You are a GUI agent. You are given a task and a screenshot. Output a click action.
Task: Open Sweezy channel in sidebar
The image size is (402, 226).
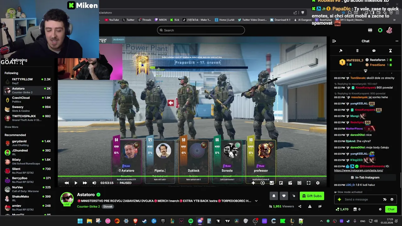pos(28,109)
